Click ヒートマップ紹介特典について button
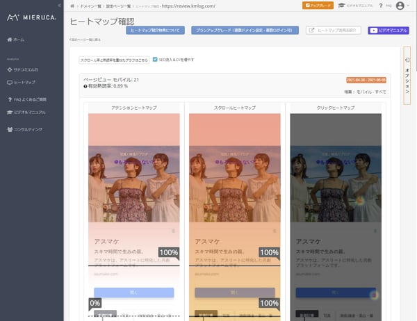Viewport: 417px width, 321px height. pos(155,31)
